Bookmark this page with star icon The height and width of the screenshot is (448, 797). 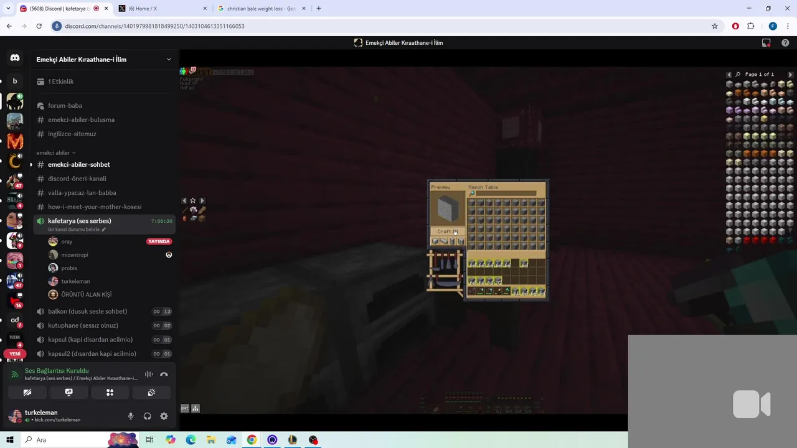click(x=715, y=26)
